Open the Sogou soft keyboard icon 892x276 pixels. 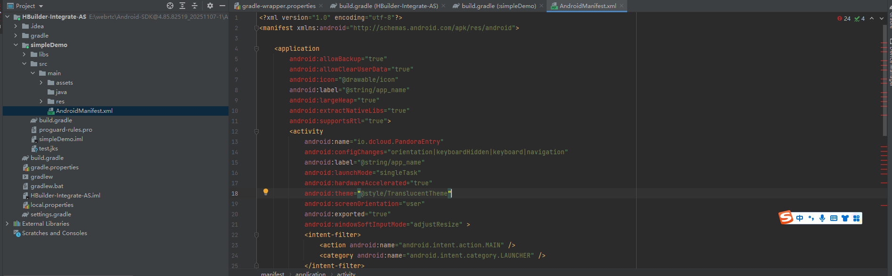pyautogui.click(x=834, y=218)
